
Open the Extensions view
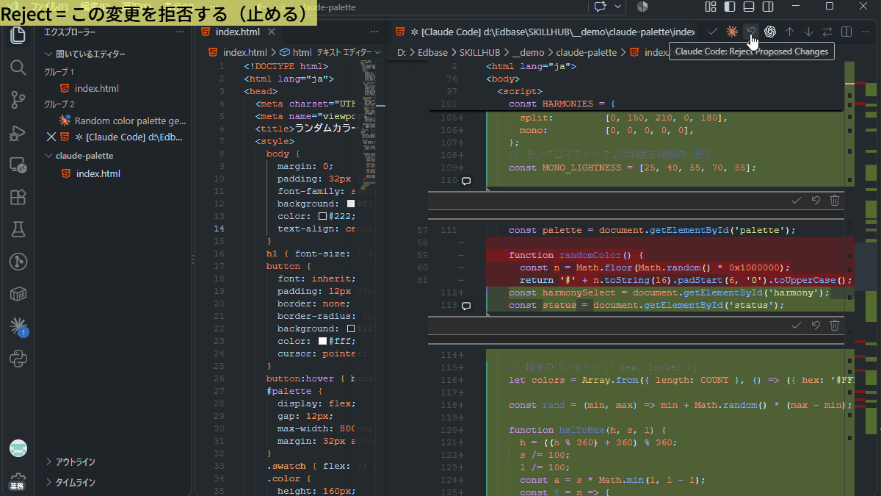(x=18, y=198)
